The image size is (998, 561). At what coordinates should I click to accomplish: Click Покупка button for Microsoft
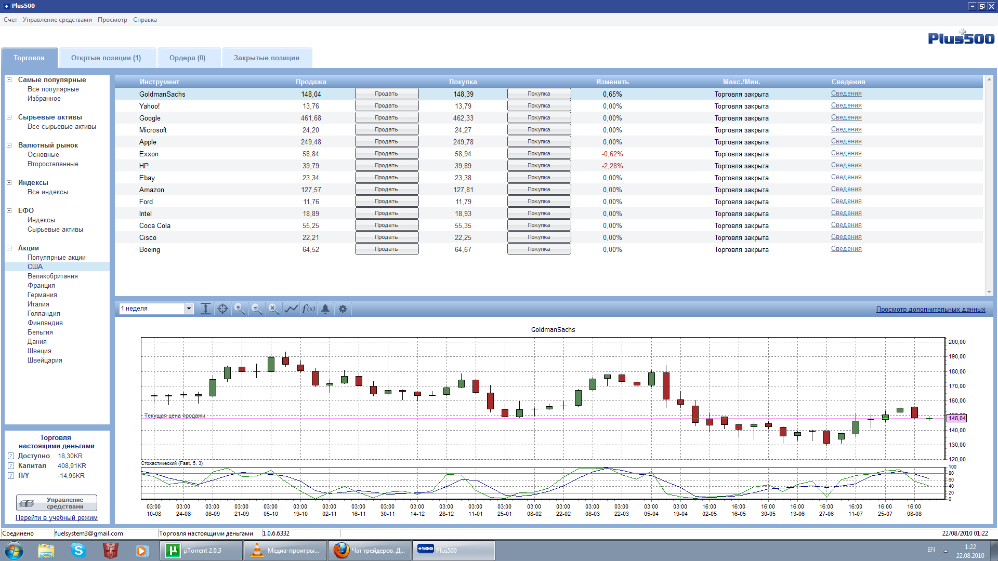pyautogui.click(x=539, y=130)
